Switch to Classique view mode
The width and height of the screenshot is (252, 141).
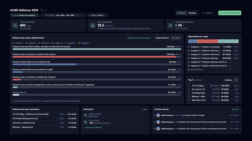[181, 13]
